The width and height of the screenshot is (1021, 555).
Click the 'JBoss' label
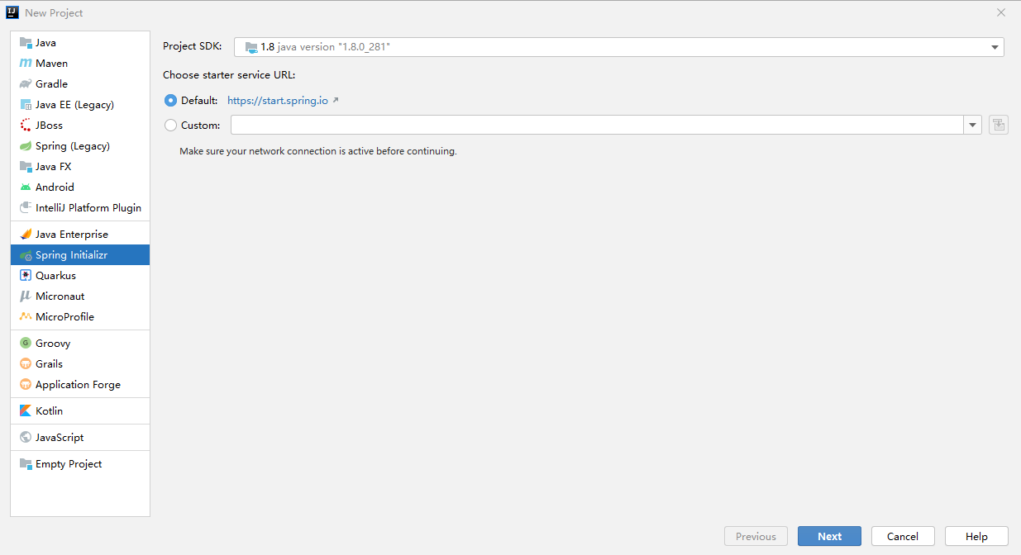point(49,126)
